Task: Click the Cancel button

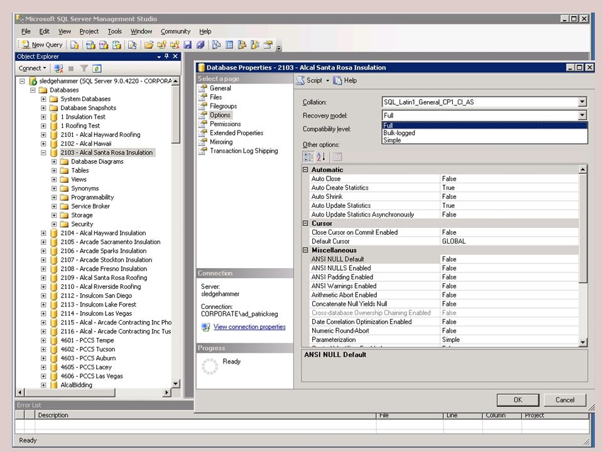Action: pos(565,400)
